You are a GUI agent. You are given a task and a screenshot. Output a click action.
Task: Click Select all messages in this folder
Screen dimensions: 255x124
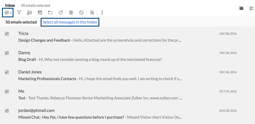click(x=70, y=22)
